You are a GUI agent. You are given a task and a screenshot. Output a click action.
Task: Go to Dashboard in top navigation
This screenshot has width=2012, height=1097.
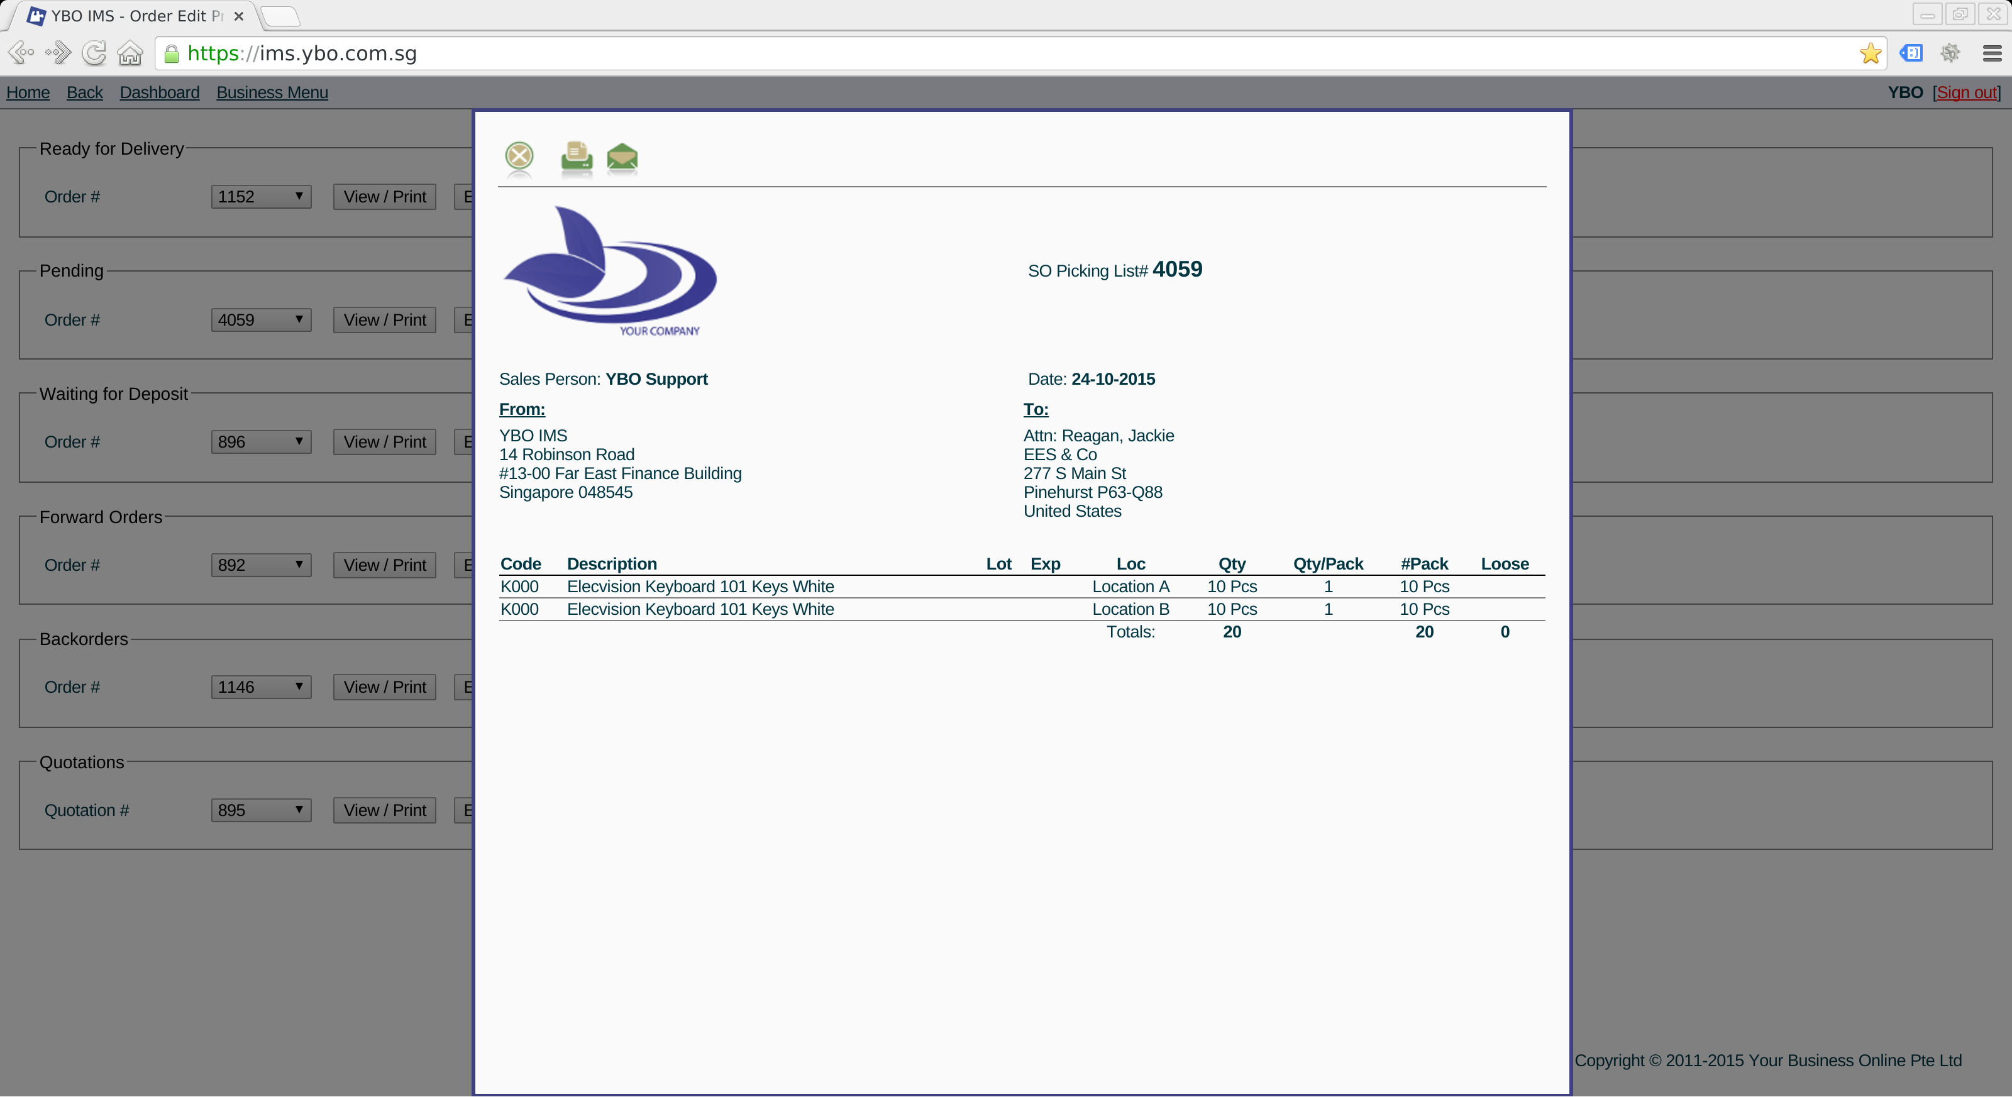(x=159, y=92)
